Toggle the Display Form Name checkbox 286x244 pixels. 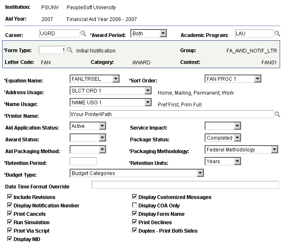(135, 213)
